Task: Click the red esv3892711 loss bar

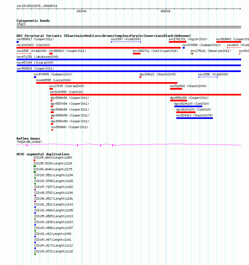Action: pos(137,54)
